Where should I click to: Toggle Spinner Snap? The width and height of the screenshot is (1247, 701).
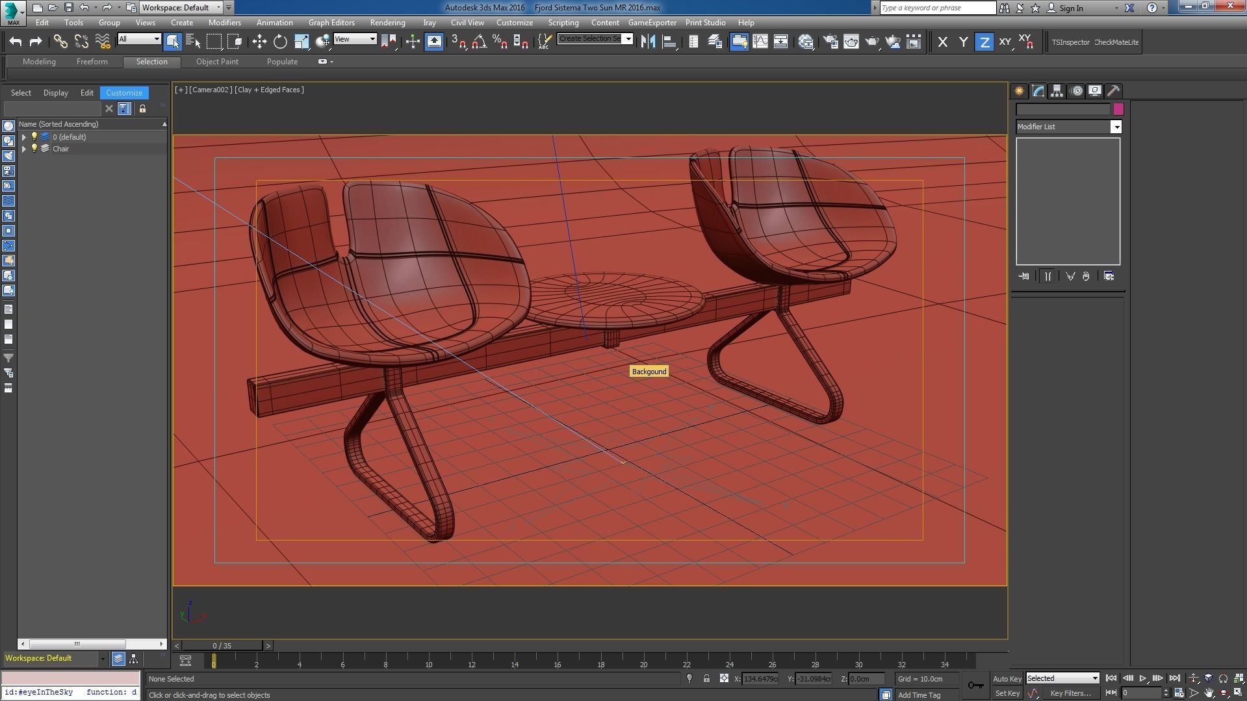(x=521, y=42)
